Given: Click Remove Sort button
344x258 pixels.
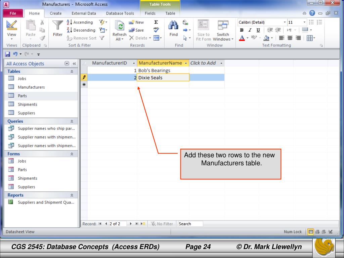Looking at the screenshot, I should [x=81, y=38].
